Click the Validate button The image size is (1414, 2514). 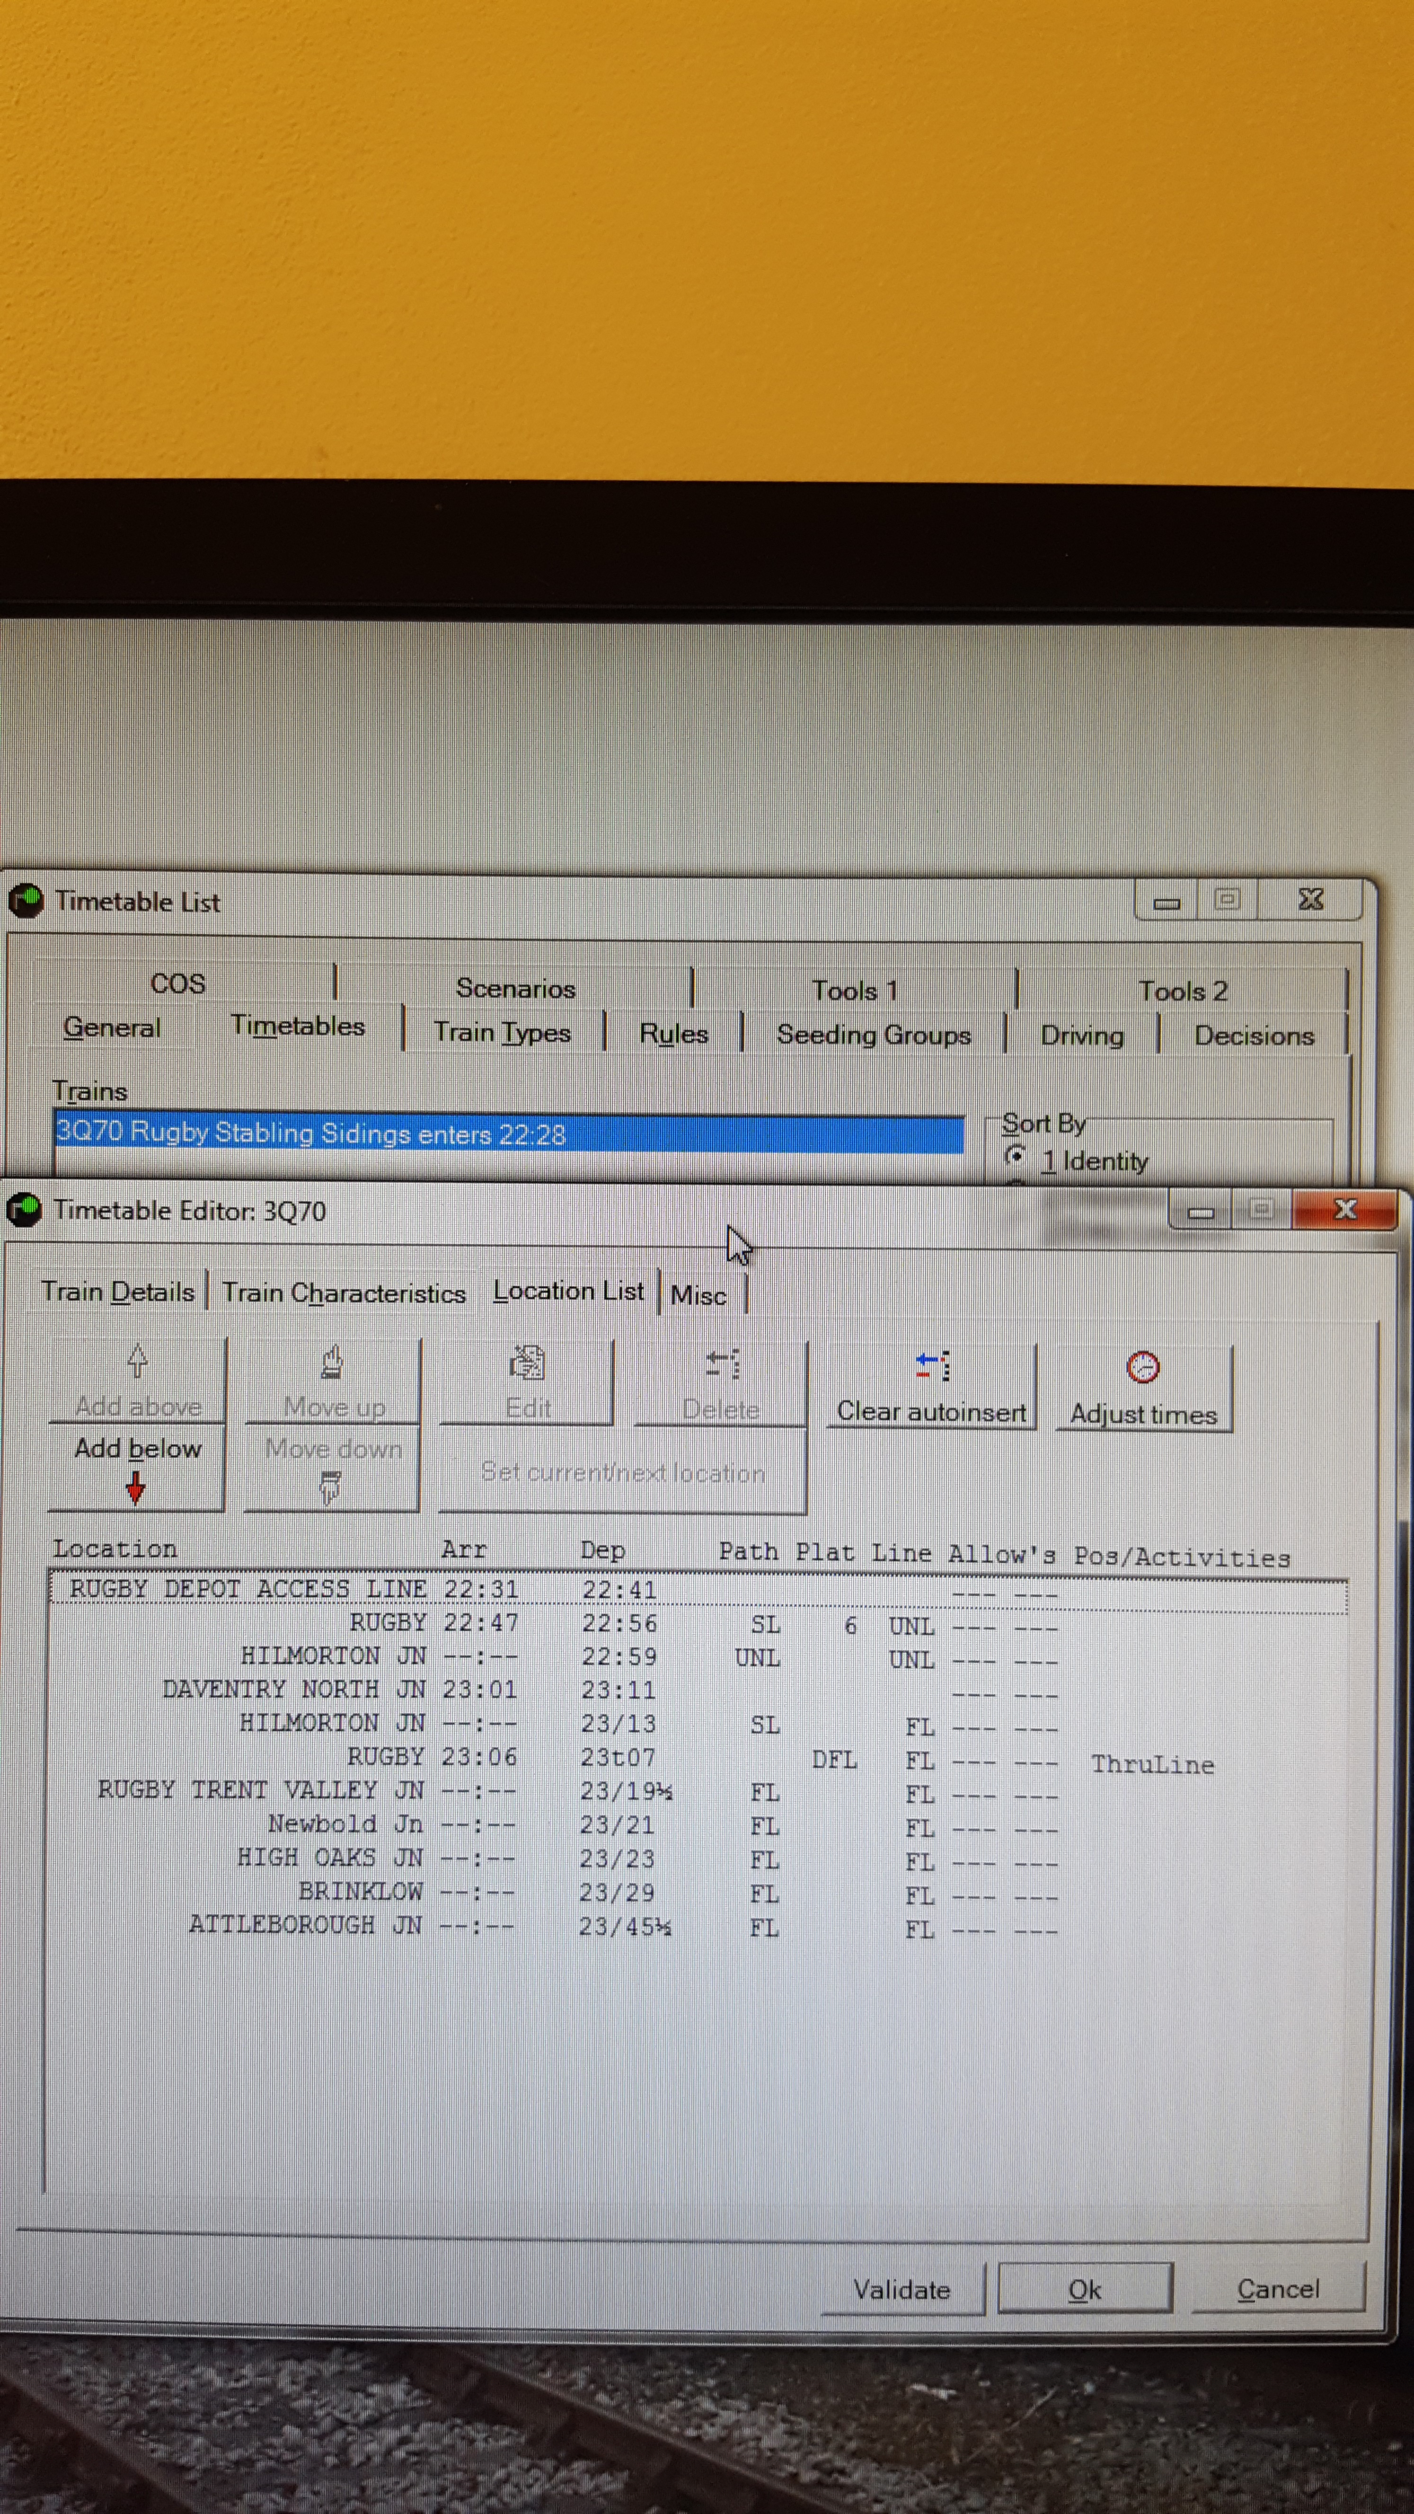901,2290
